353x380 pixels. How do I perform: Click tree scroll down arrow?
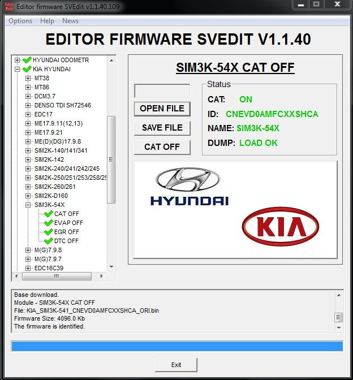point(111,267)
